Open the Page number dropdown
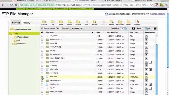169x95 pixels. coord(145,28)
